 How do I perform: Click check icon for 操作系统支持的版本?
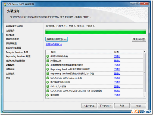[x=48, y=82]
